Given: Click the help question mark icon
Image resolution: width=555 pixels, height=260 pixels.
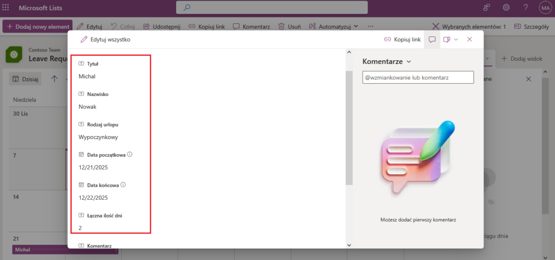Looking at the screenshot, I should 525,8.
